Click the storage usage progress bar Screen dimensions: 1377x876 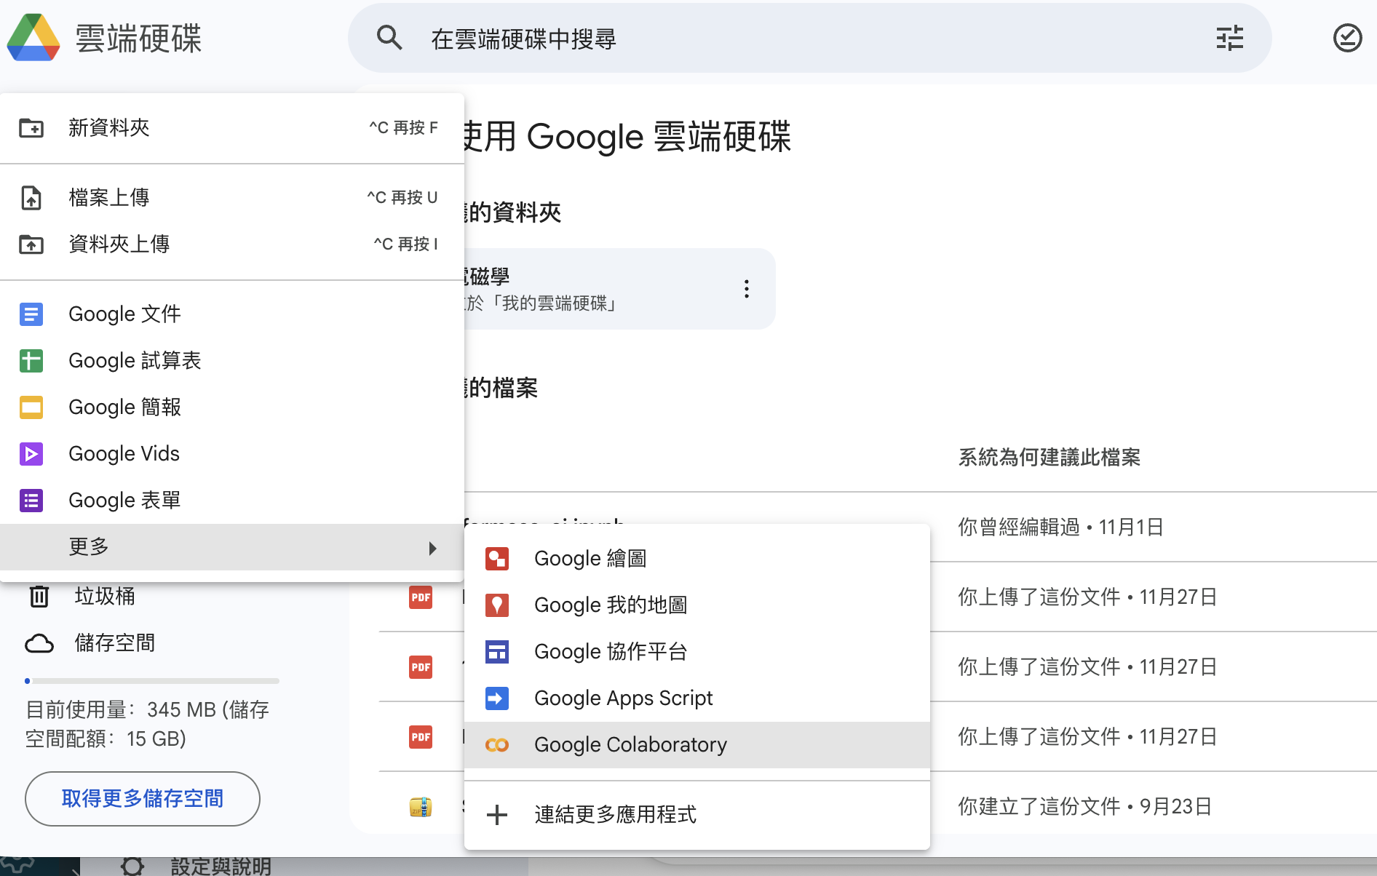click(x=151, y=681)
